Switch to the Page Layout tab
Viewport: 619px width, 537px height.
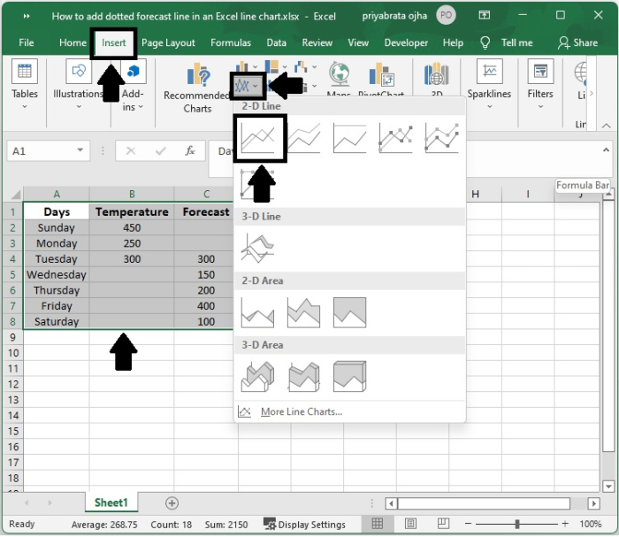coord(168,42)
